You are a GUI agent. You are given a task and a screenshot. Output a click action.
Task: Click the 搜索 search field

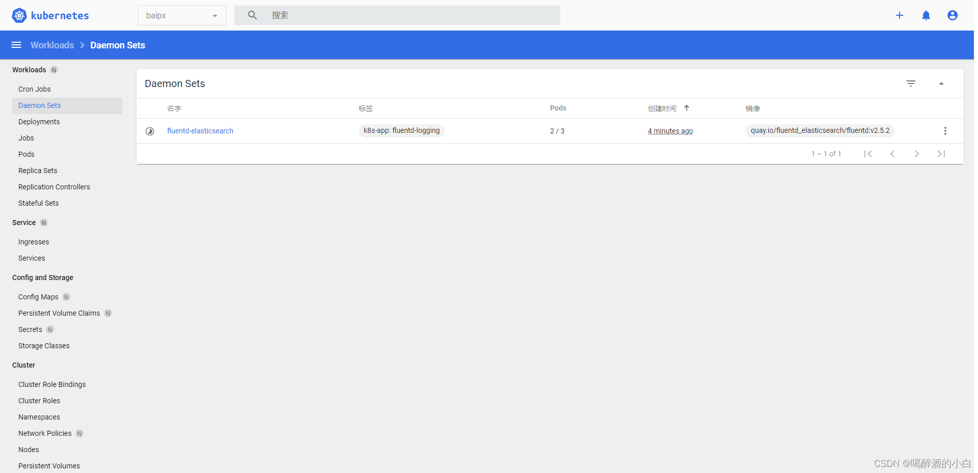(397, 15)
